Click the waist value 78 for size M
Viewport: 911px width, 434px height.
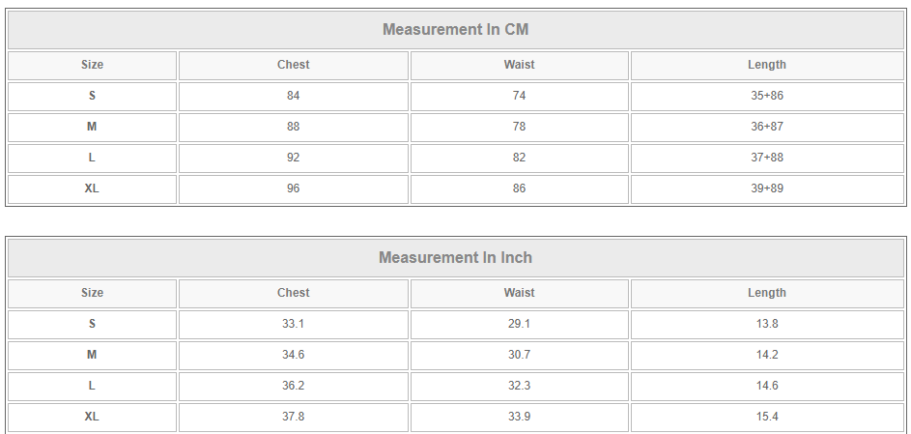520,127
